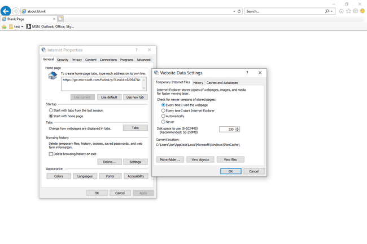The image size is (367, 244).
Task: Switch to the Security tab
Action: [63, 60]
